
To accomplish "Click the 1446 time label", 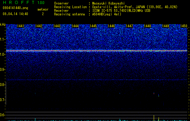I will [111, 26].
